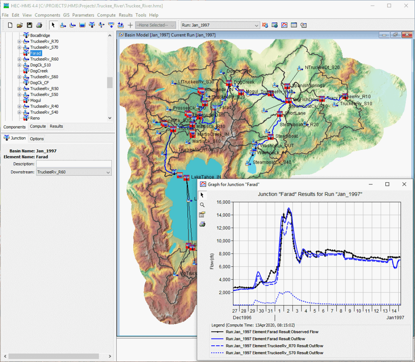Click the Compute Current Run icon
Viewport: 415px width, 362px height.
tap(265, 25)
